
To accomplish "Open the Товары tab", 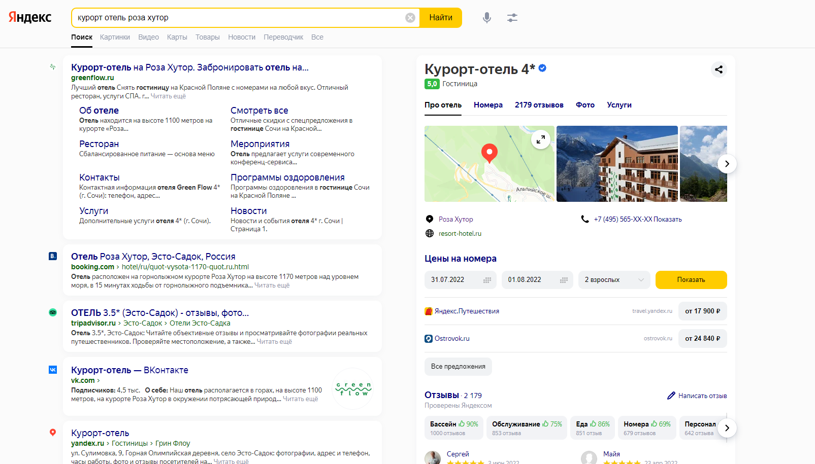I will pos(208,37).
